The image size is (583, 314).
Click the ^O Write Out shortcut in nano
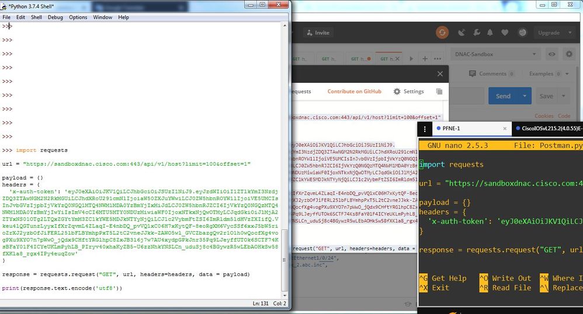coord(505,278)
